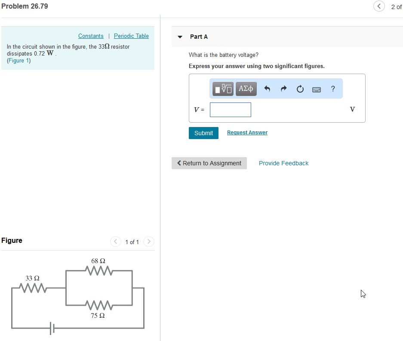
Task: Click Request Answer
Action: tap(247, 132)
